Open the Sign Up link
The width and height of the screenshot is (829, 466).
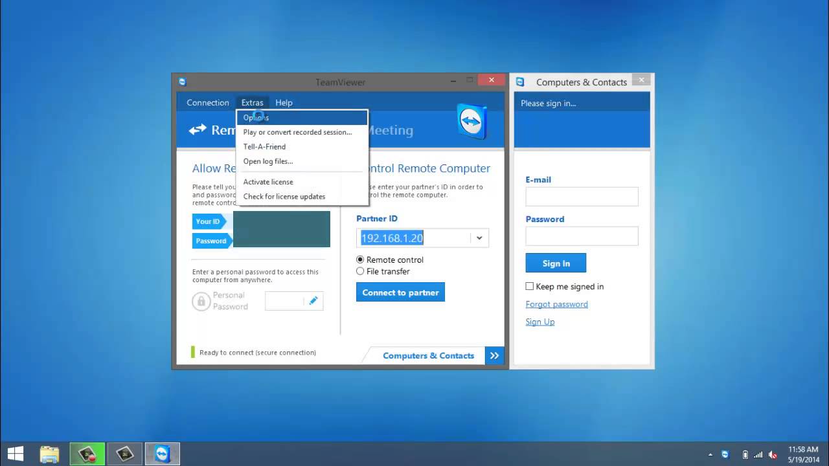[540, 322]
